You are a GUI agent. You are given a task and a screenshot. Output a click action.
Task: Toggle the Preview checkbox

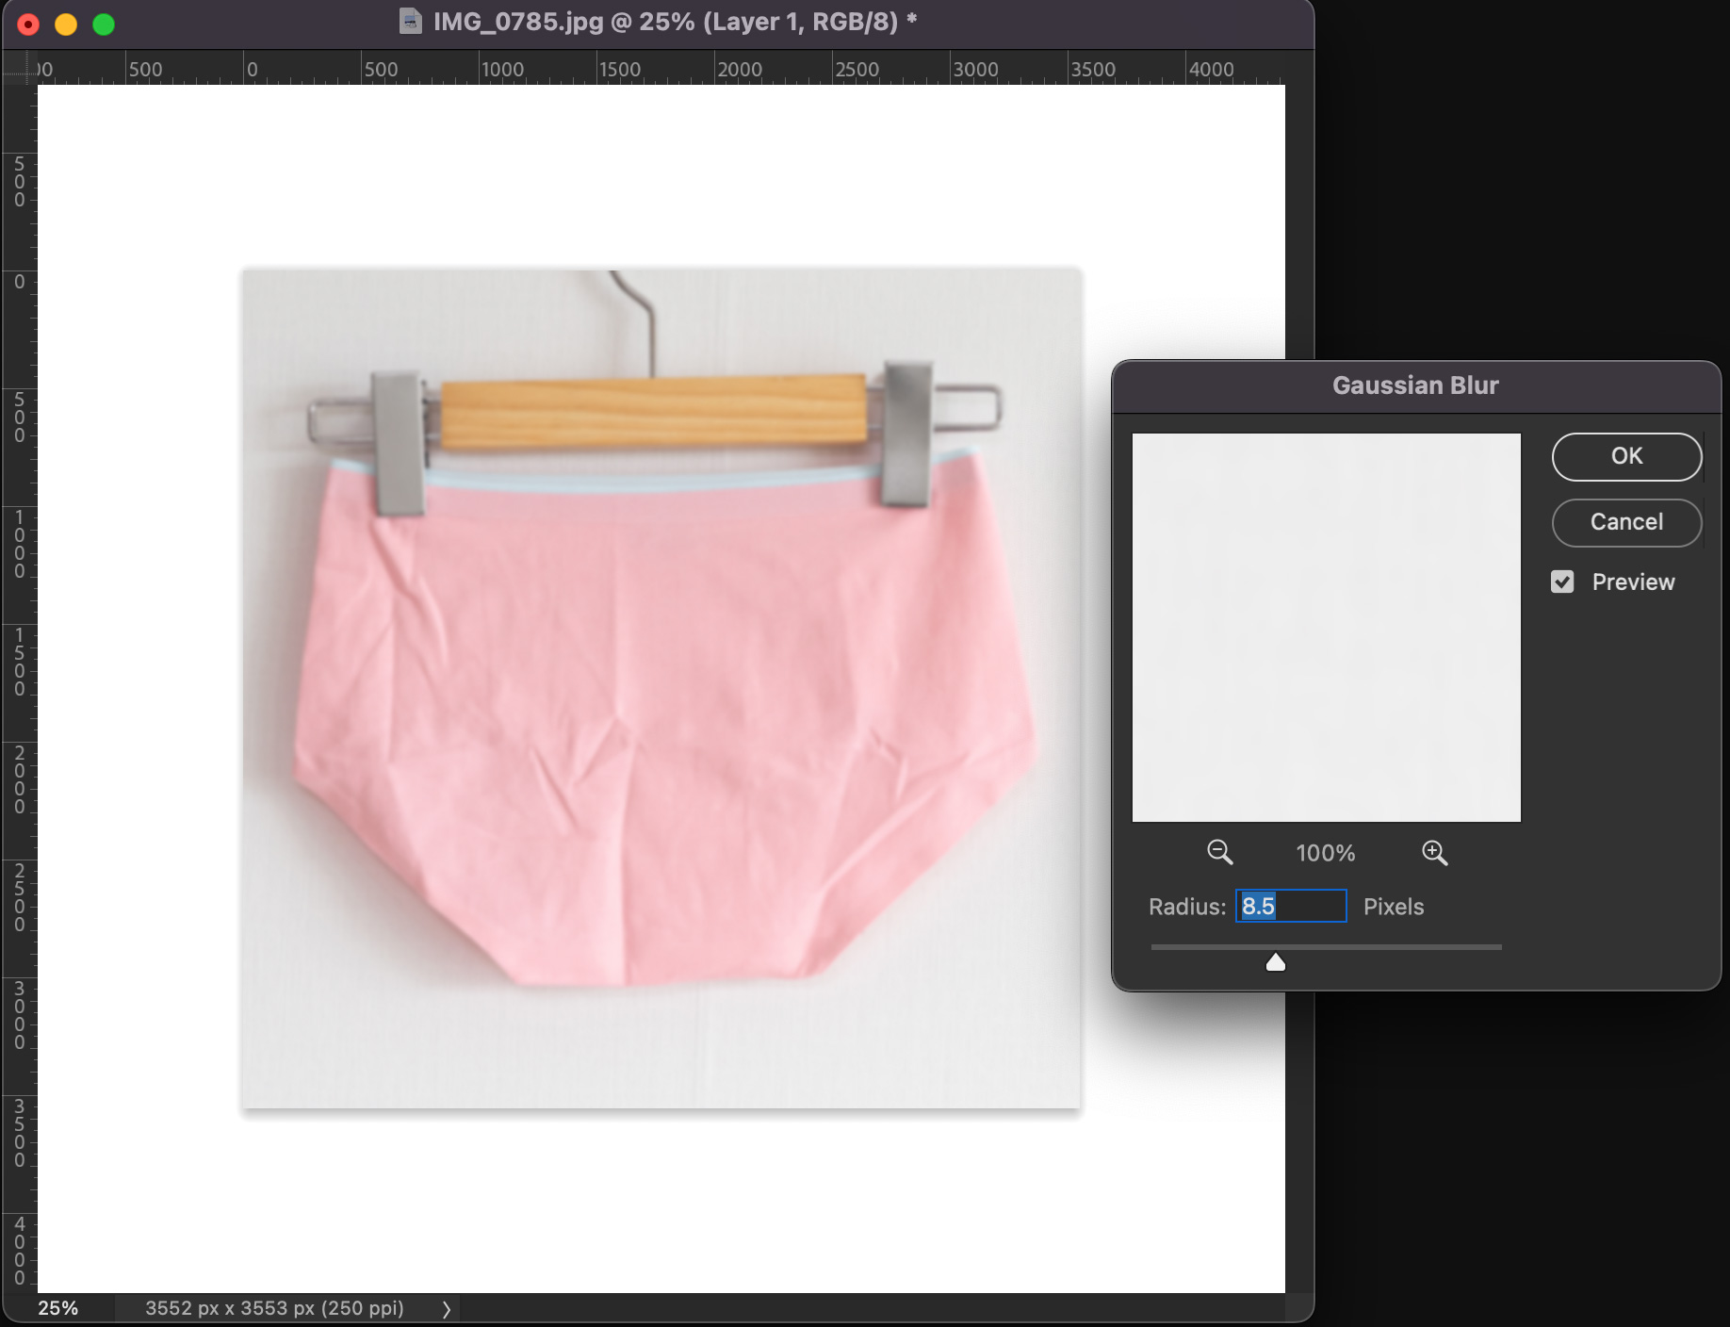tap(1562, 582)
